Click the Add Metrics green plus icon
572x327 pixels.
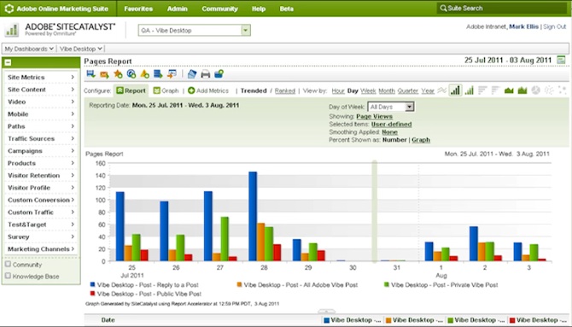point(191,91)
